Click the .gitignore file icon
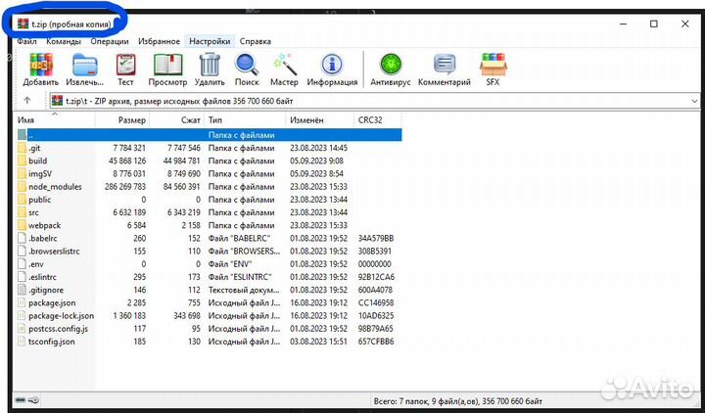The width and height of the screenshot is (705, 413). (x=22, y=290)
